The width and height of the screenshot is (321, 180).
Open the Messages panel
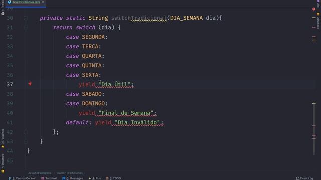(x=73, y=178)
